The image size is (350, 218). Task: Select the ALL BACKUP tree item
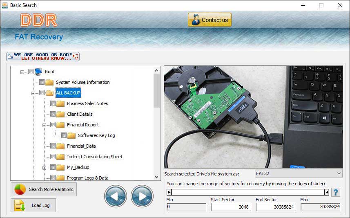click(68, 93)
